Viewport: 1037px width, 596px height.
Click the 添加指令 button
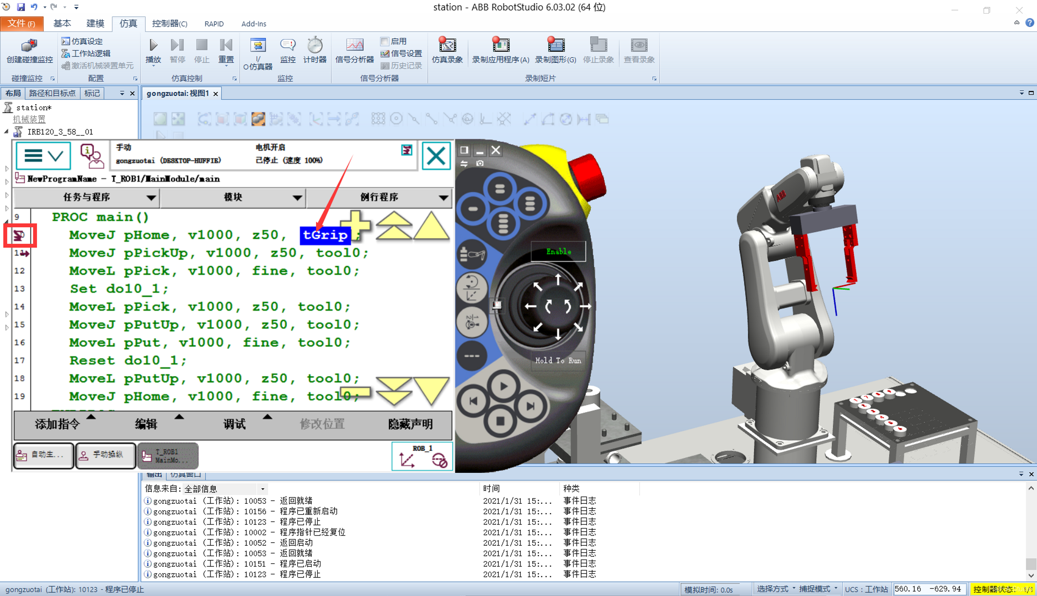pyautogui.click(x=57, y=424)
